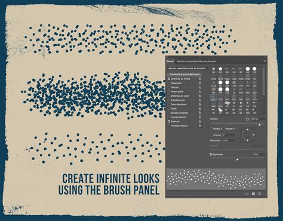
Task: Enable Bordes húmedos checkbox
Action: (169, 113)
